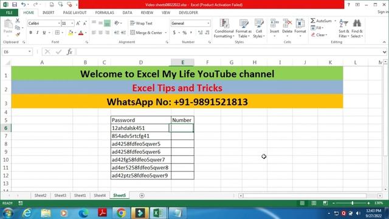This screenshot has height=219, width=389.
Task: Click the zoom slider handle
Action: click(x=352, y=203)
